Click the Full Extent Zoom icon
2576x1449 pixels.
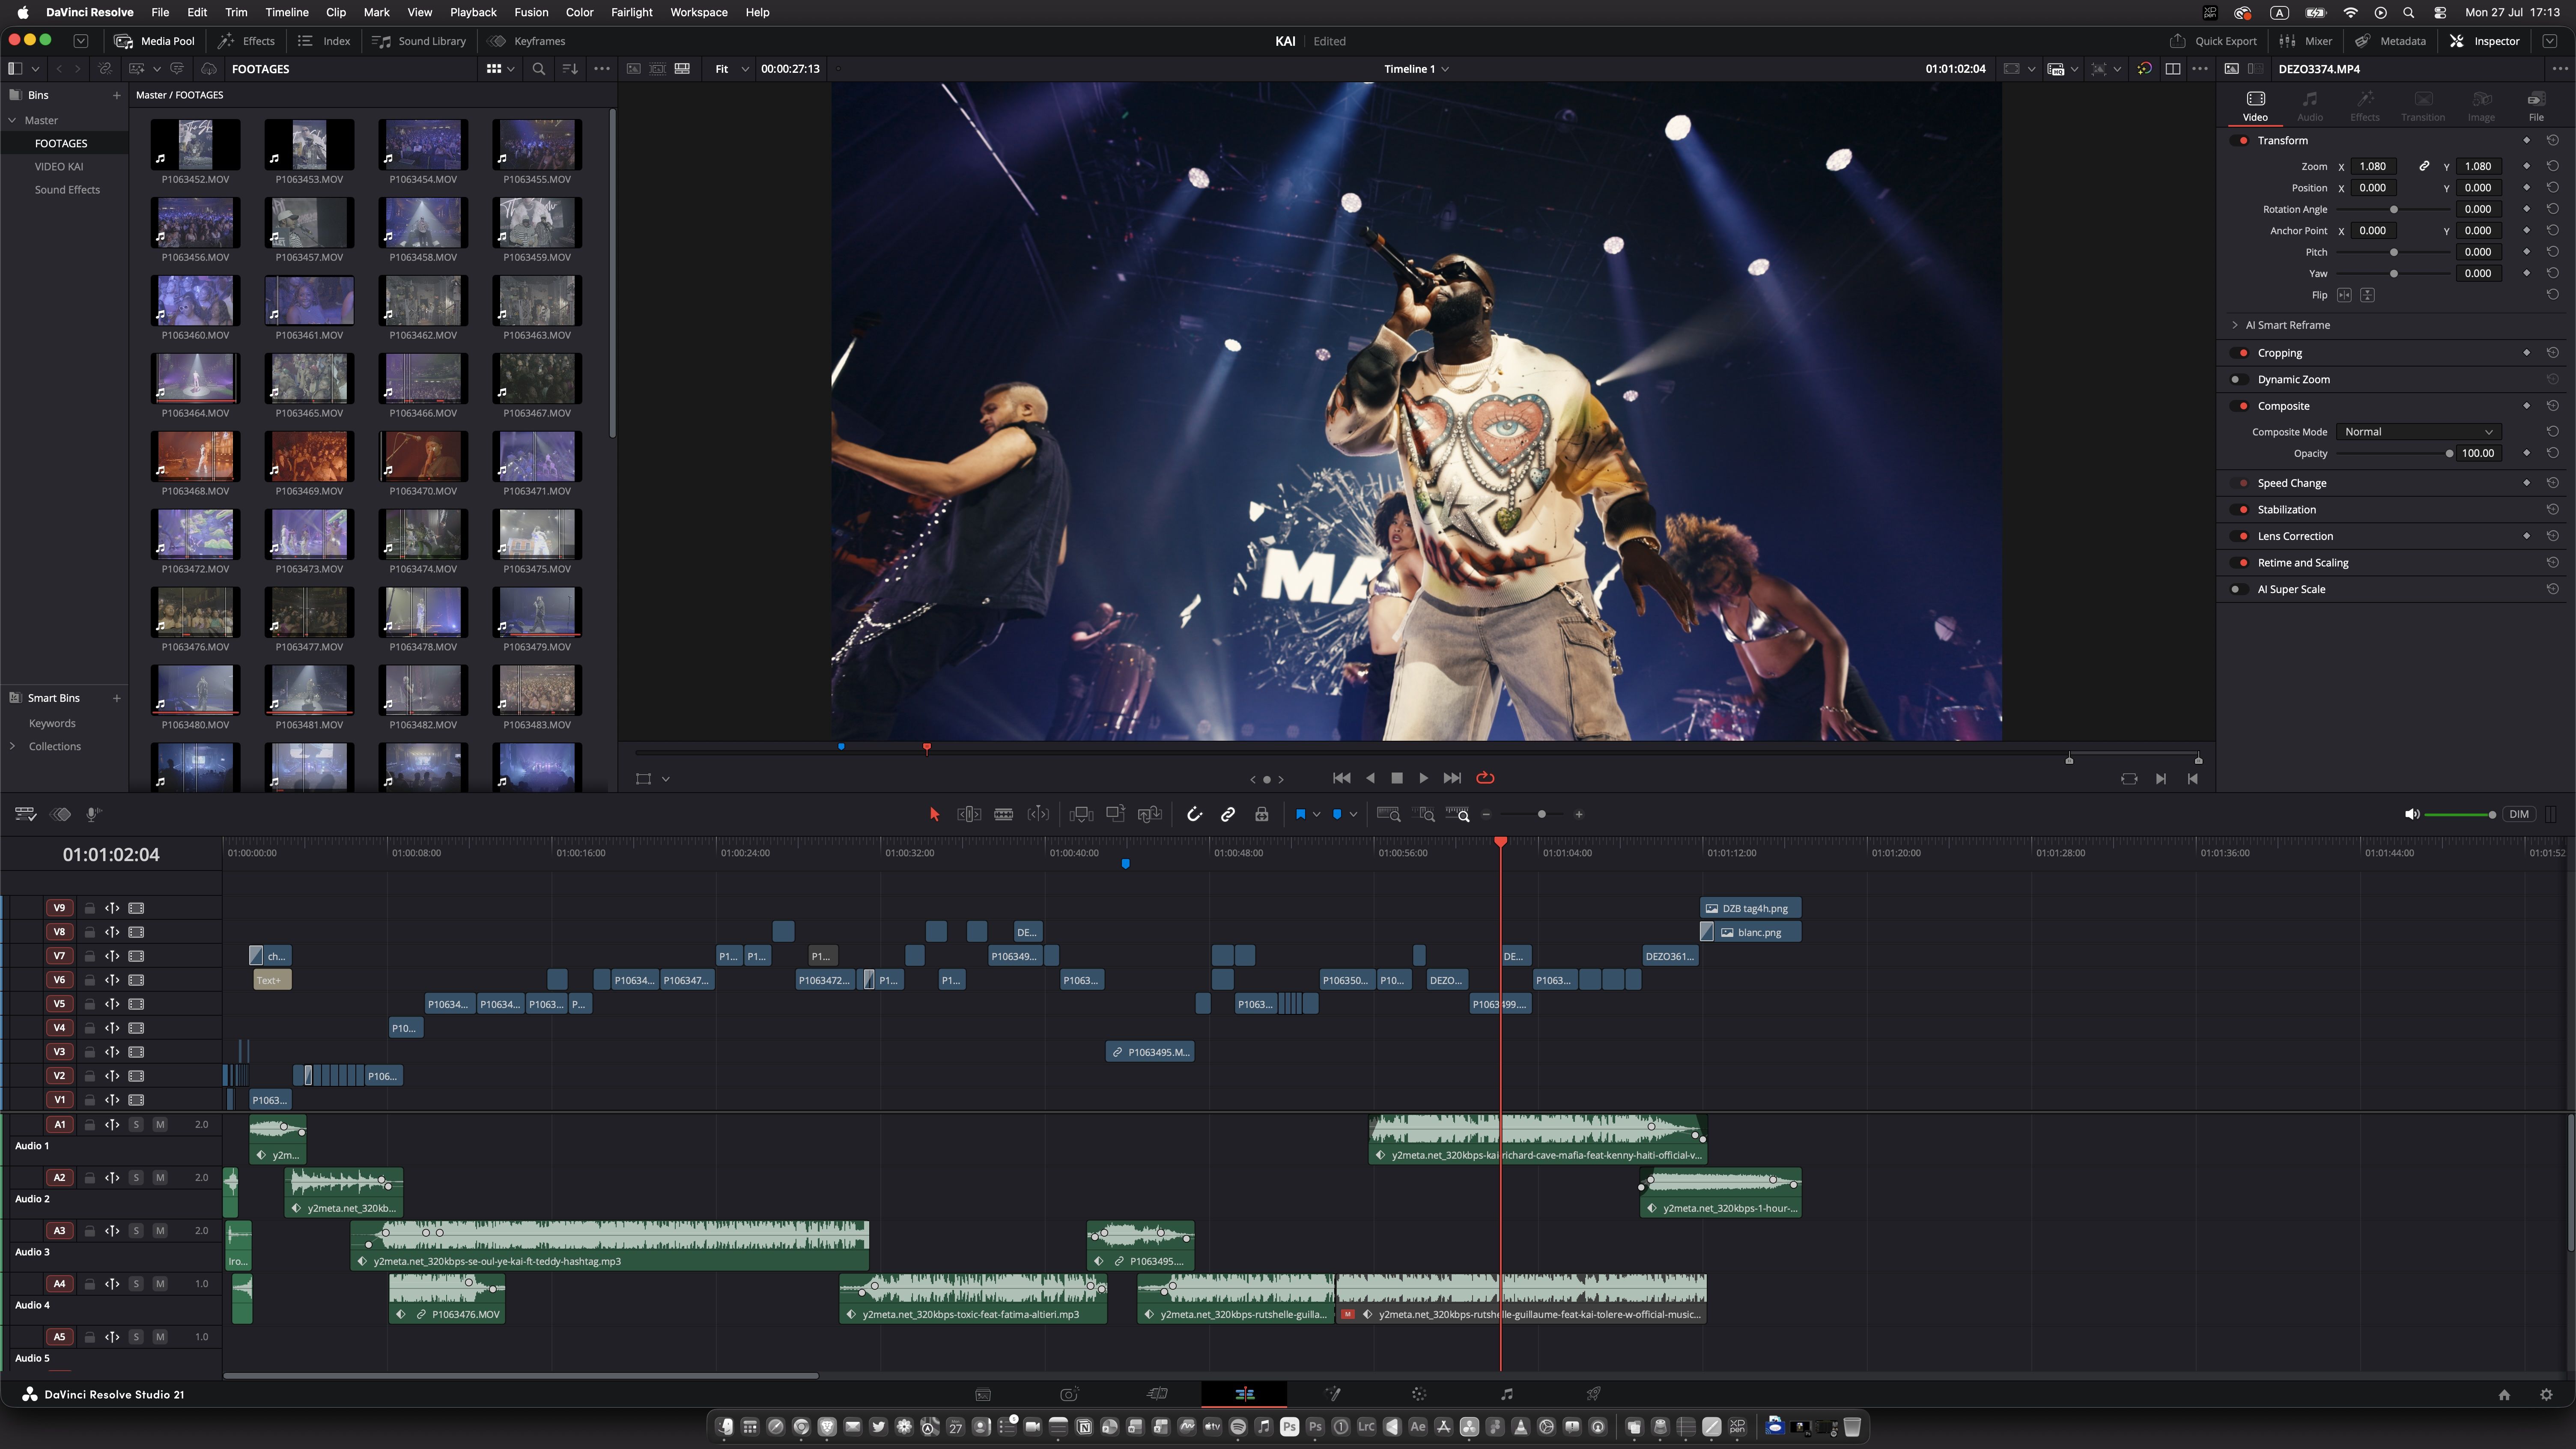(x=1389, y=814)
